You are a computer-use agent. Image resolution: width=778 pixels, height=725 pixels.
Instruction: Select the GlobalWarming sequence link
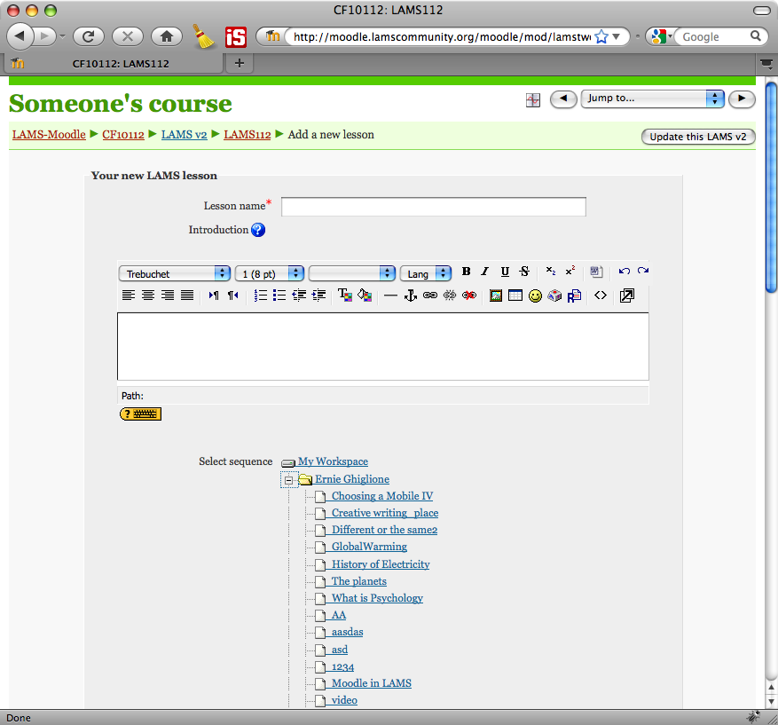[369, 547]
